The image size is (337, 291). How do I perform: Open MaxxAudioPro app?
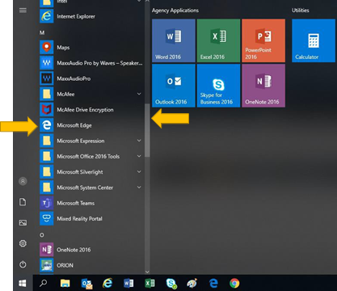[91, 78]
